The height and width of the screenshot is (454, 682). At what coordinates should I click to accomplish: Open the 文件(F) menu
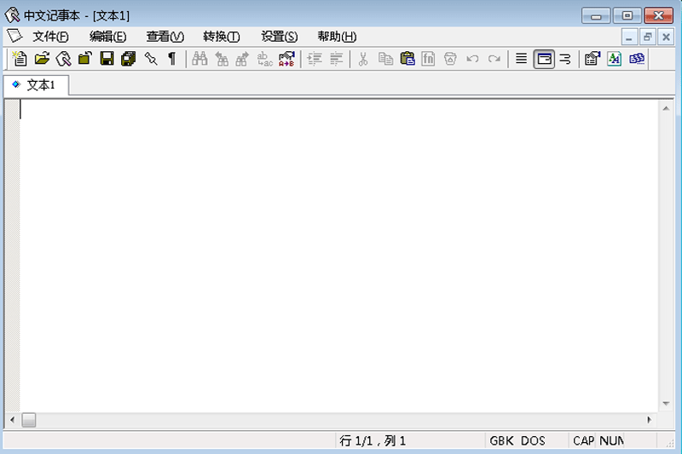[x=50, y=37]
